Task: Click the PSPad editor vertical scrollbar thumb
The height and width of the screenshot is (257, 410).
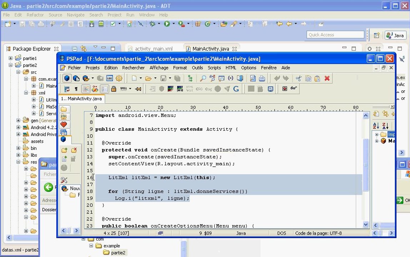Action: tap(366, 165)
